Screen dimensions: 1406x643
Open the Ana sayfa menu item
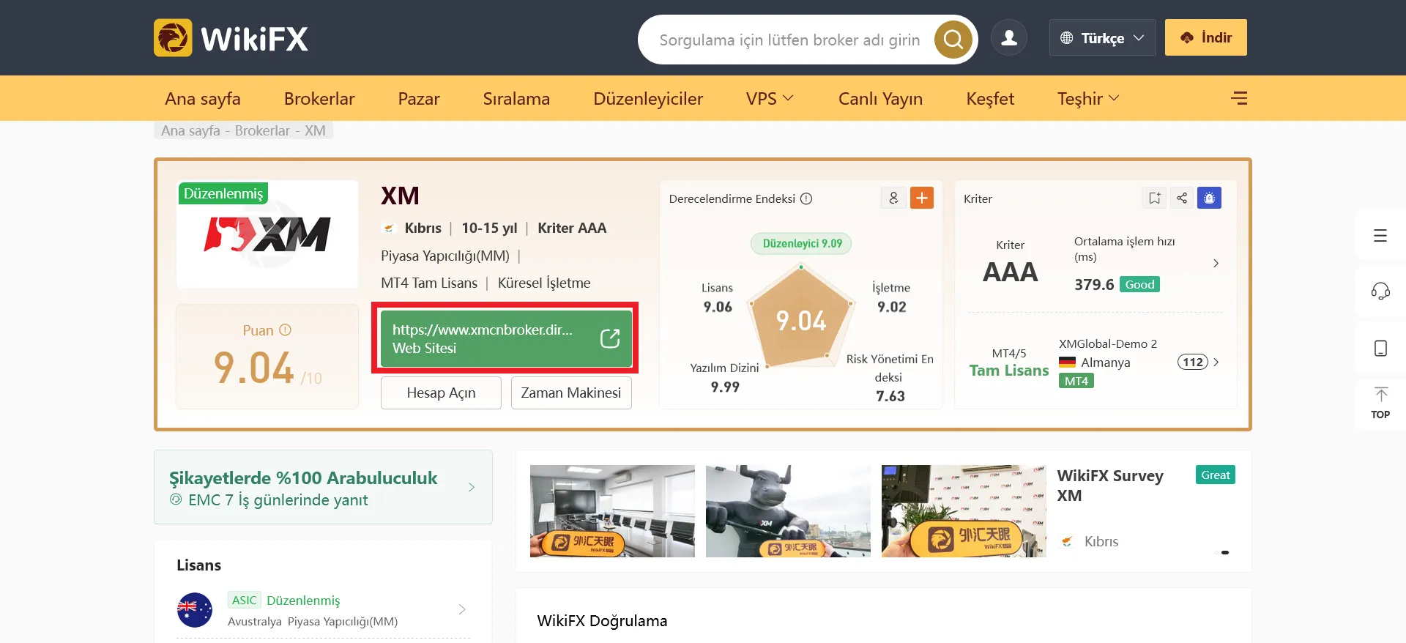point(203,98)
